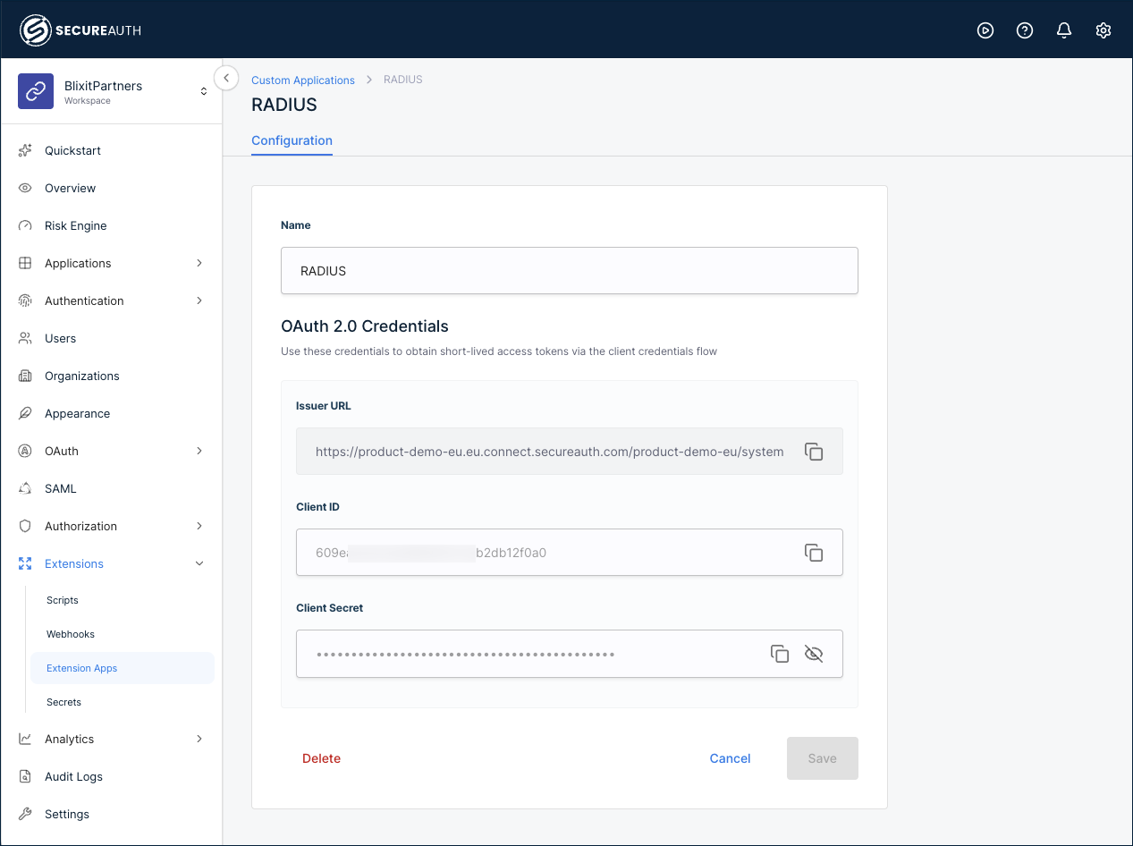The height and width of the screenshot is (846, 1133).
Task: Open the notifications bell
Action: 1064,30
